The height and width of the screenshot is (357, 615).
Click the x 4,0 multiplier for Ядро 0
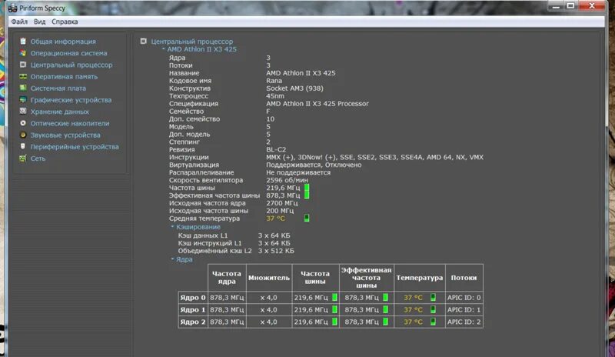click(268, 298)
